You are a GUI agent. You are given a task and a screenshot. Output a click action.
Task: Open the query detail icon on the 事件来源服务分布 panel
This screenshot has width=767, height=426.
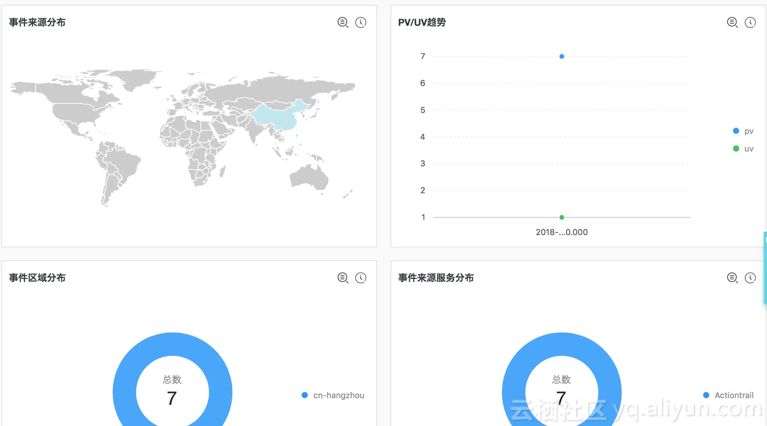point(732,278)
